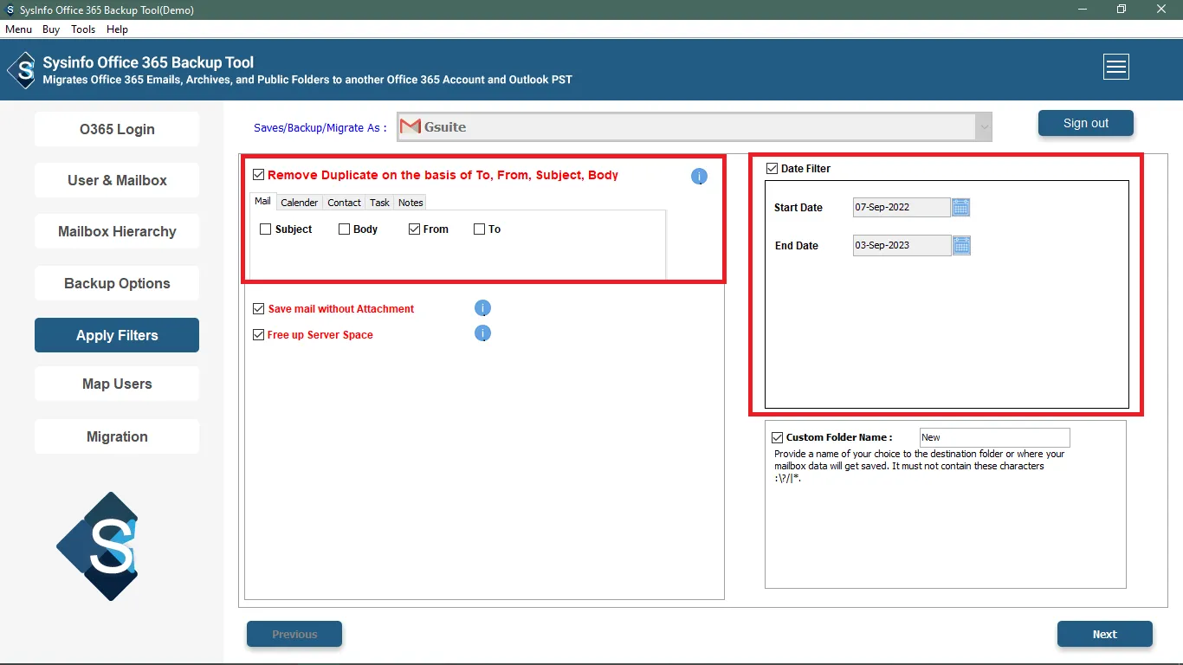Screen dimensions: 1183x665
Task: Click the Sysinfo logo in the header
Action: pyautogui.click(x=22, y=70)
